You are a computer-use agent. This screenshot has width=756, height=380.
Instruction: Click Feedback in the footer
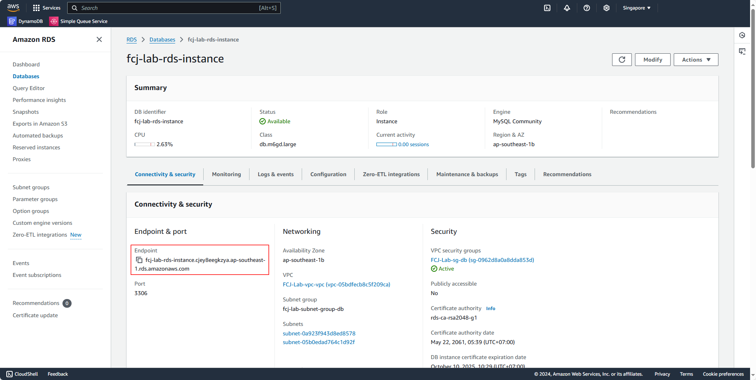click(x=58, y=374)
